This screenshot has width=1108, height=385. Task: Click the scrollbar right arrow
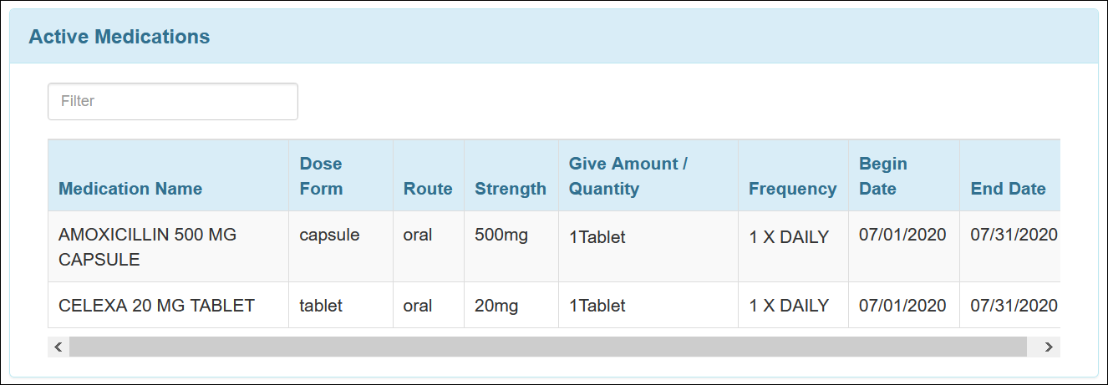point(1049,347)
